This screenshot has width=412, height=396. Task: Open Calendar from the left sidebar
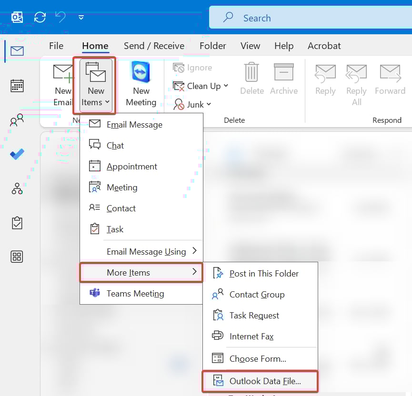coord(17,86)
